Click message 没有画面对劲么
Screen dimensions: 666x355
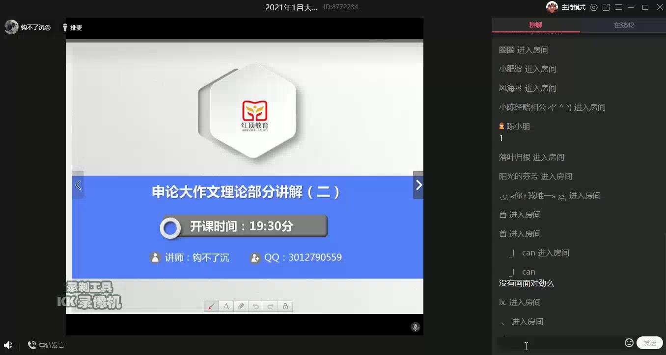tap(527, 283)
